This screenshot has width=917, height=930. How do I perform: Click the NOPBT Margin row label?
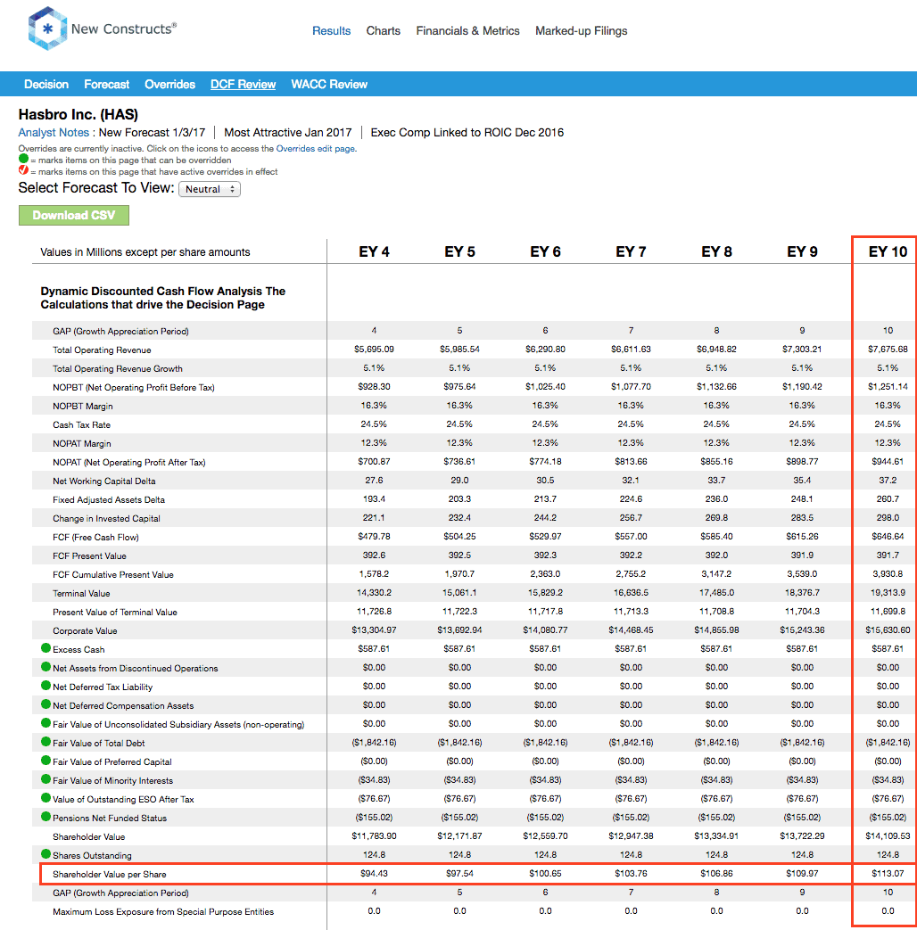pyautogui.click(x=82, y=407)
